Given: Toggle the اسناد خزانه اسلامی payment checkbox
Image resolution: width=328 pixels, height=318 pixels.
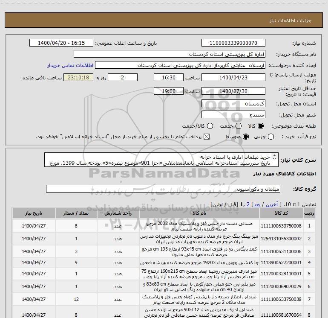Looking at the screenshot, I should click(207, 137).
